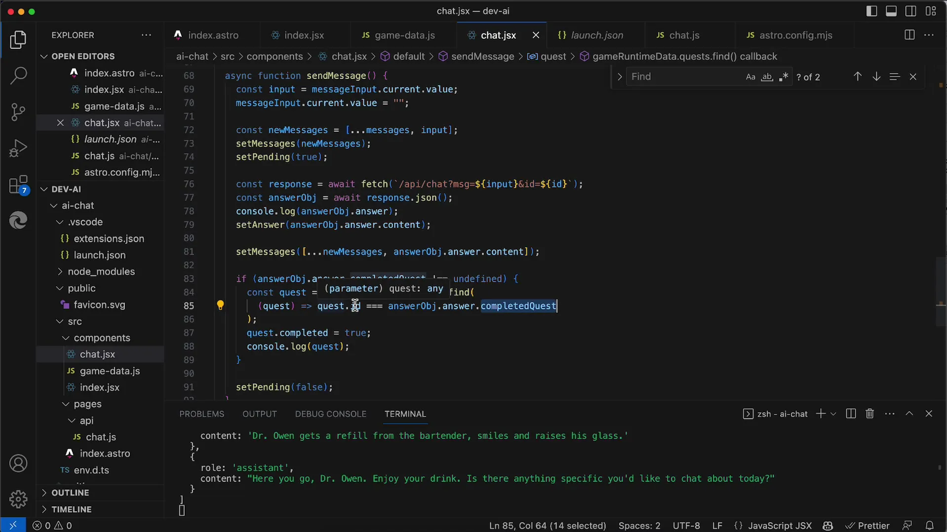947x532 pixels.
Task: Open Manage gear in activity bar
Action: 18,499
